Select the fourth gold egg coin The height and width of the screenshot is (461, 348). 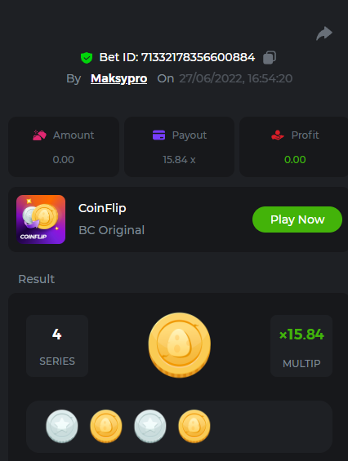194,426
